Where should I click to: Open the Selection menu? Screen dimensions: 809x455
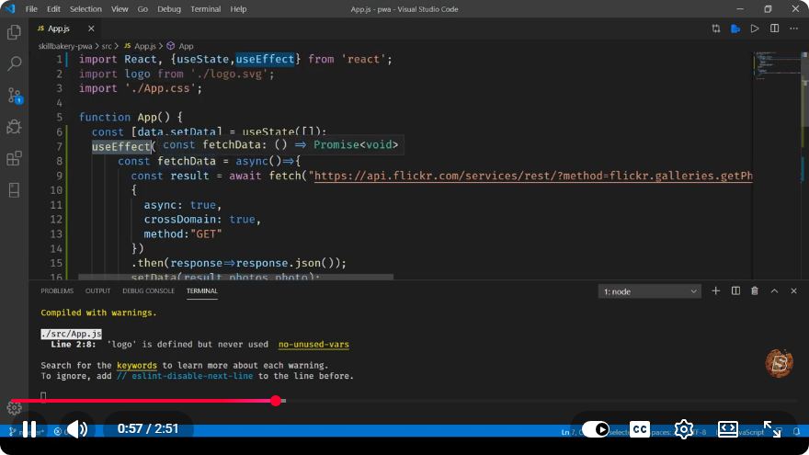point(85,9)
